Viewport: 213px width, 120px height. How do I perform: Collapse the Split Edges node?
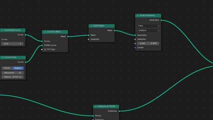(91, 26)
